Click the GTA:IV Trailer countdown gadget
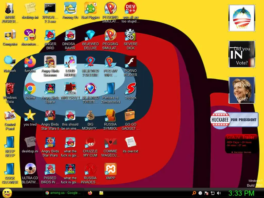The height and width of the screenshot is (198, 264). click(241, 144)
